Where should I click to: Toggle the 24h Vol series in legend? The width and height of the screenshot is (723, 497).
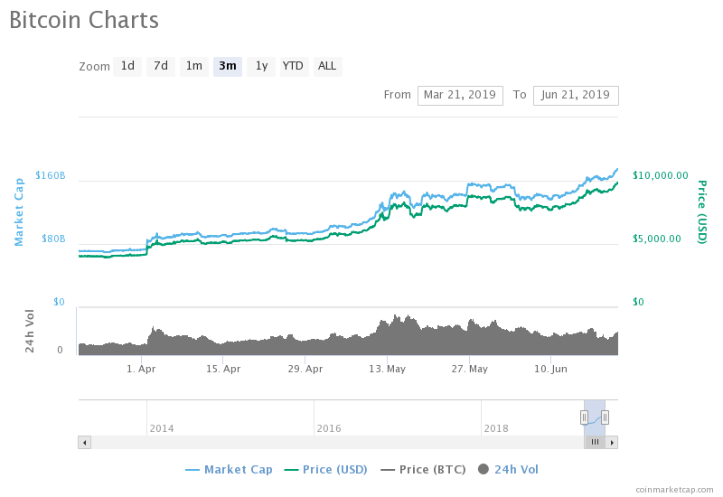[x=508, y=469]
